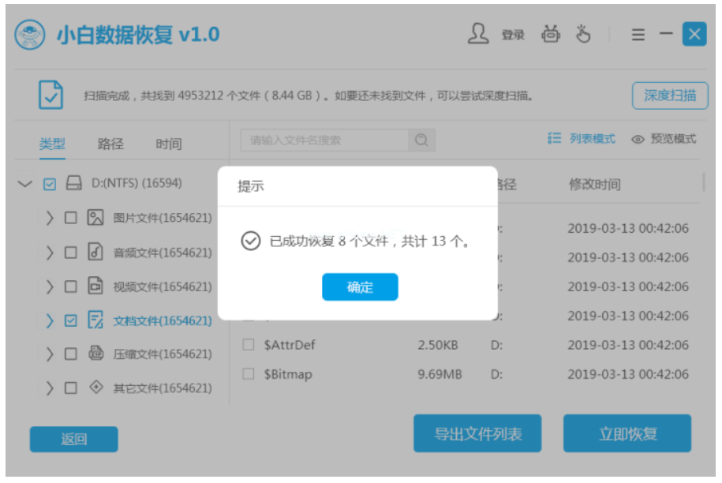Click the 深度扫描 deep scan button
The width and height of the screenshot is (722, 483).
tap(669, 95)
